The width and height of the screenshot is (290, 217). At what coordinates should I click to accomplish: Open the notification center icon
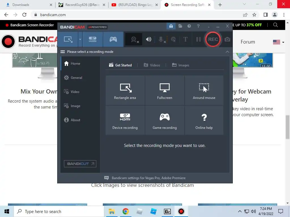pos(281,211)
